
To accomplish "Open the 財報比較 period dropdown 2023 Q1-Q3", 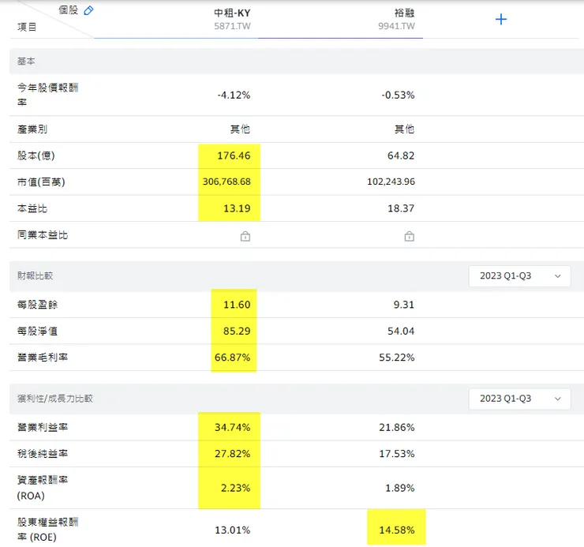I will pos(519,276).
